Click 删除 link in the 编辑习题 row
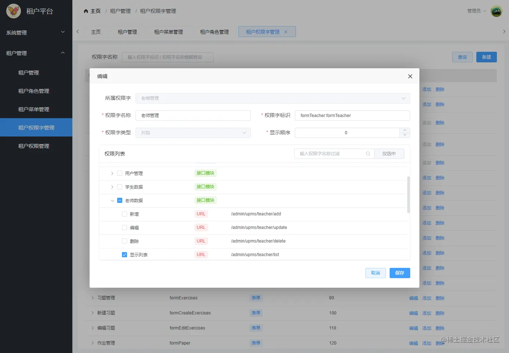Screen dimensions: 509x353 point(440,328)
